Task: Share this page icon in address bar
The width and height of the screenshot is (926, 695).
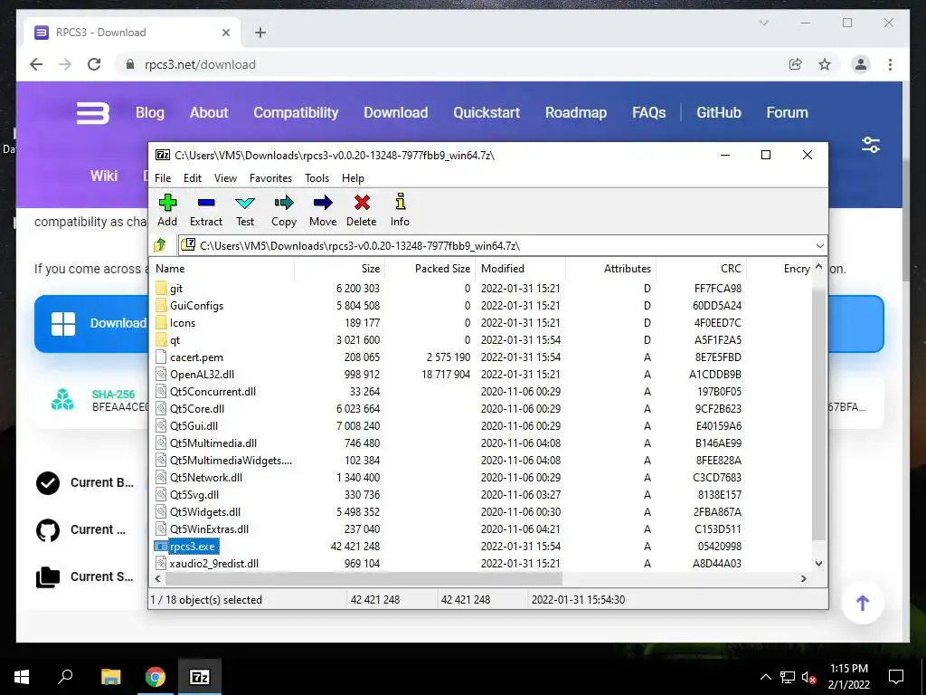Action: (x=796, y=64)
